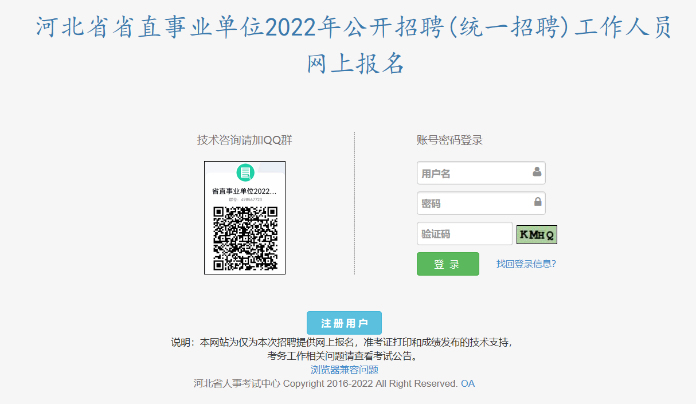Open the OA link in footer

(x=468, y=383)
